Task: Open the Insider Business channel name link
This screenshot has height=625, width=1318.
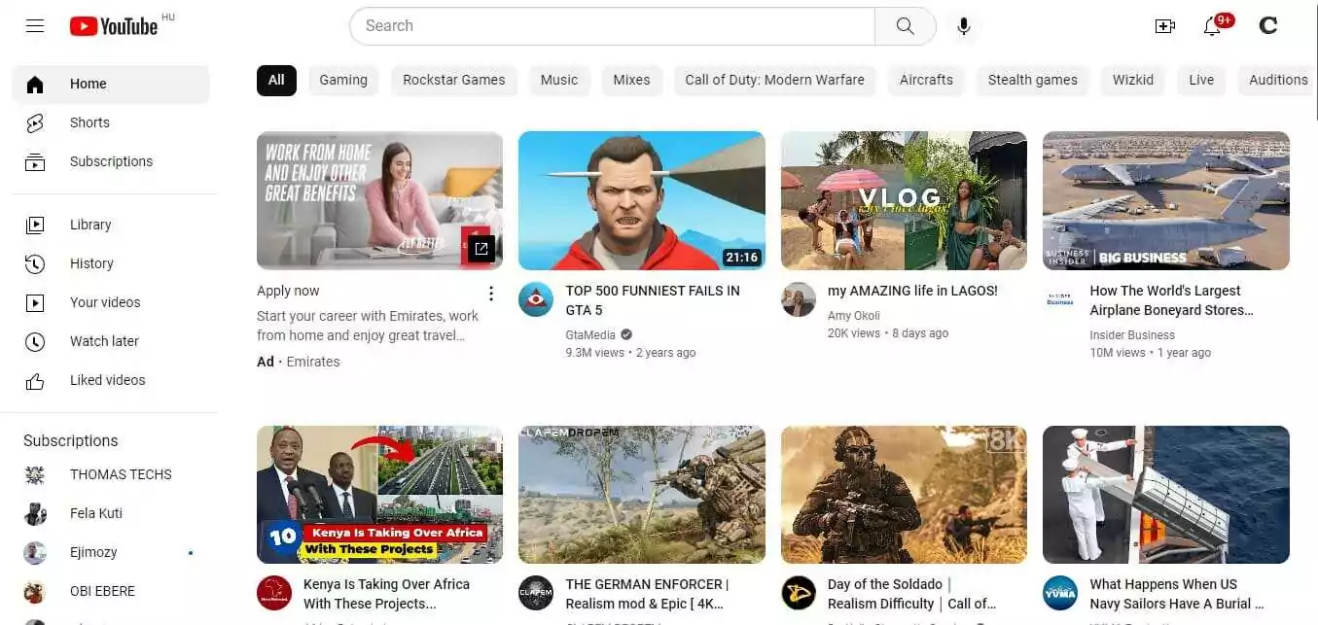Action: (x=1132, y=335)
